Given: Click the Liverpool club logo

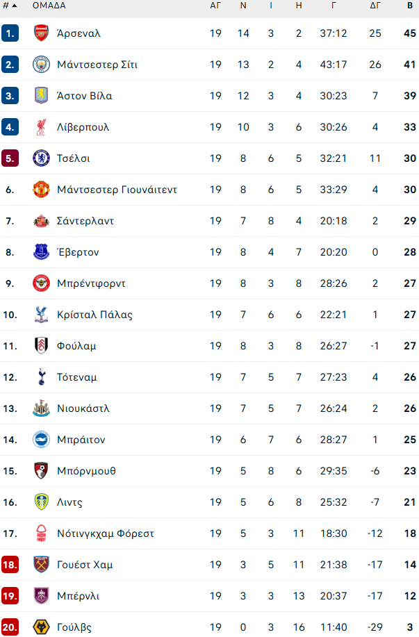Looking at the screenshot, I should (x=42, y=127).
